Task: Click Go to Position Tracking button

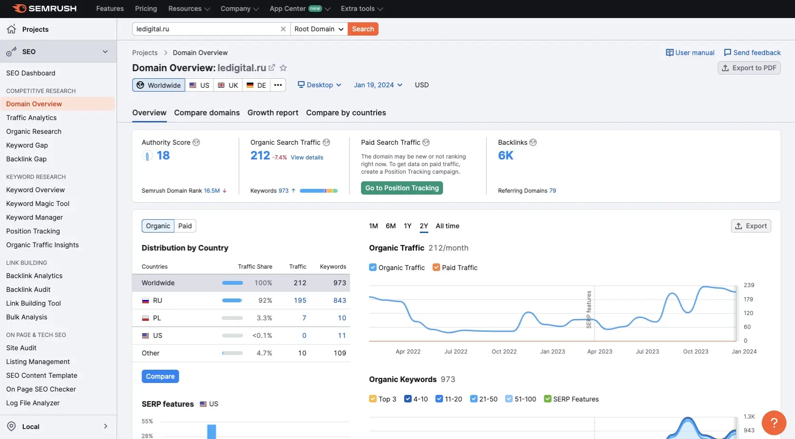Action: click(402, 188)
